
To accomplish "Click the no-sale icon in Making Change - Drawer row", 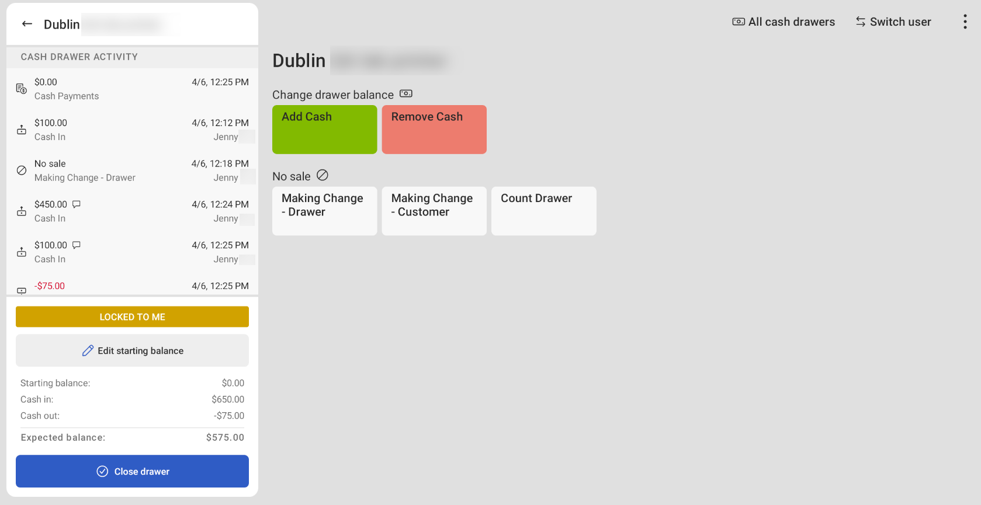I will [x=22, y=170].
